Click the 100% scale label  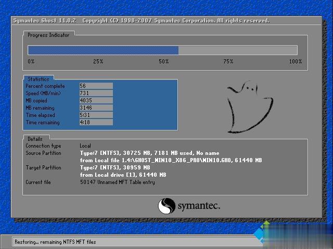(x=296, y=61)
